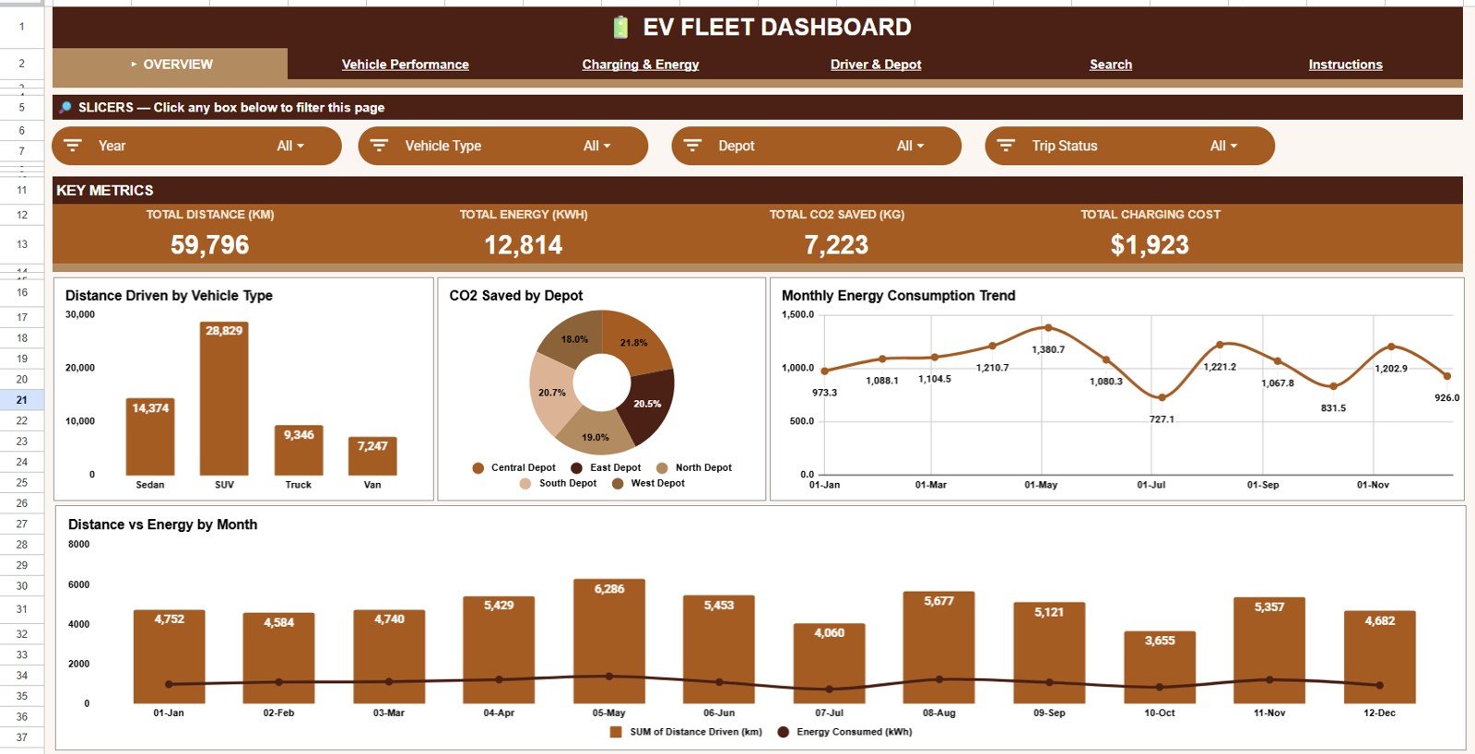Open the Vehicle Type All dropdown
Image resolution: width=1475 pixels, height=754 pixels.
pyautogui.click(x=596, y=146)
